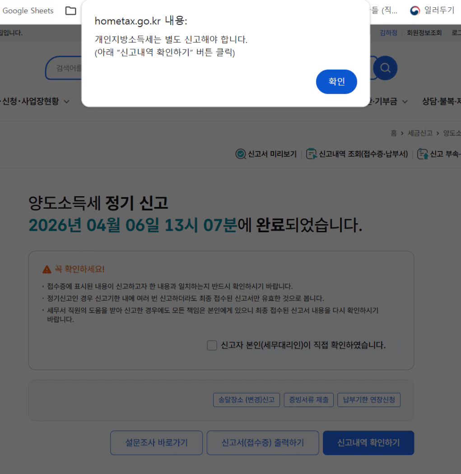This screenshot has height=474, width=461.
Task: Click the 신고 부속 upload document icon
Action: pyautogui.click(x=423, y=154)
